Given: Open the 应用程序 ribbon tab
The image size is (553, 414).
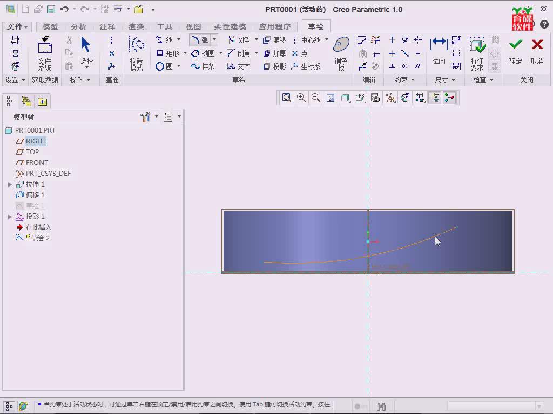Looking at the screenshot, I should 275,27.
